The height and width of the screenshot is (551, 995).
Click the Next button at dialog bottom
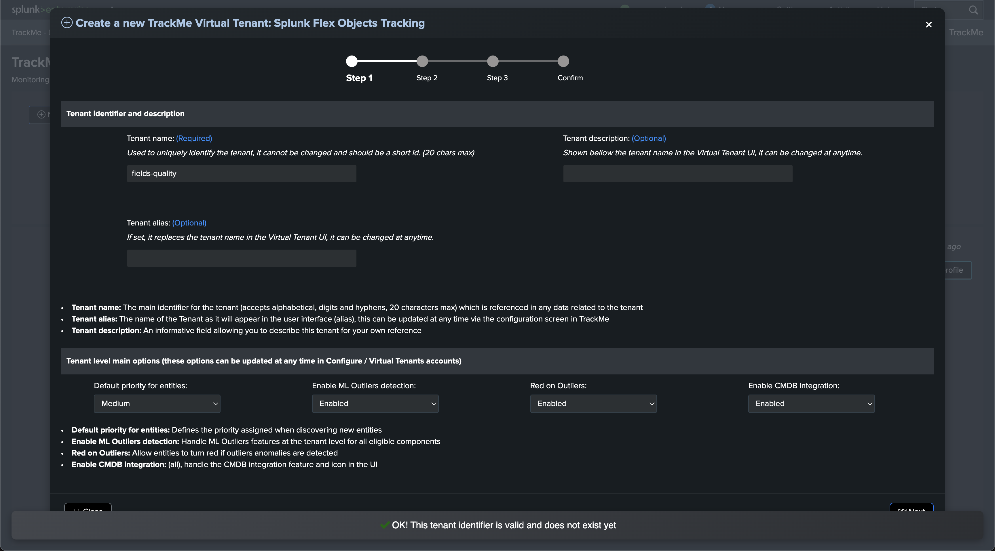point(911,507)
